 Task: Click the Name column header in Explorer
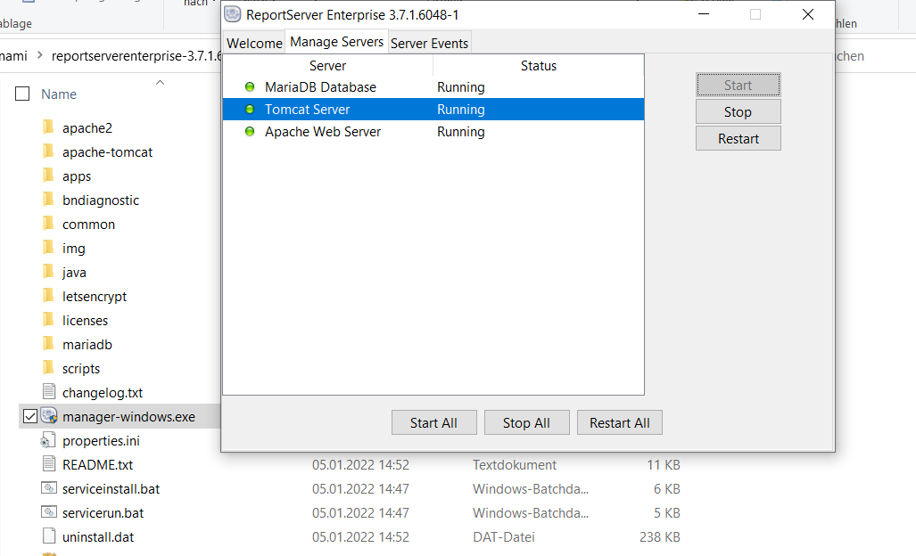(x=58, y=94)
